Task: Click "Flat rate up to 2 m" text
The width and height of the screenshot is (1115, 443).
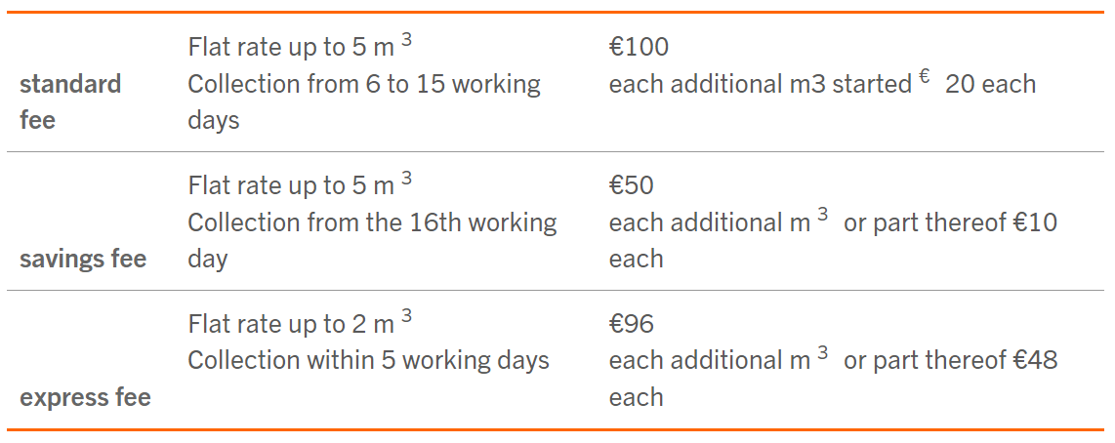Action: [291, 324]
